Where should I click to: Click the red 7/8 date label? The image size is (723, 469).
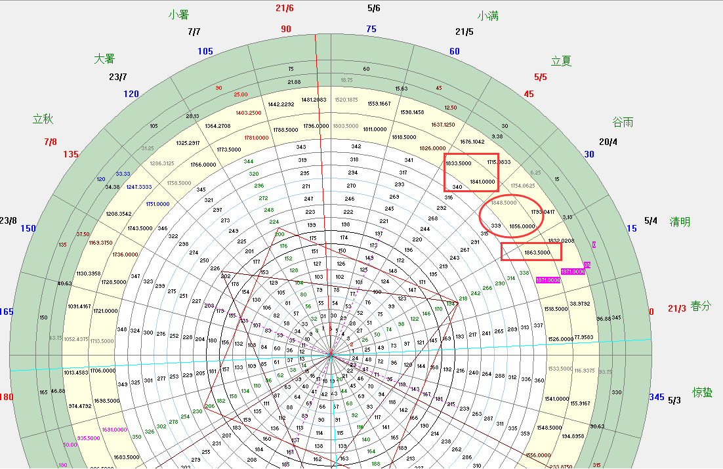tap(51, 142)
